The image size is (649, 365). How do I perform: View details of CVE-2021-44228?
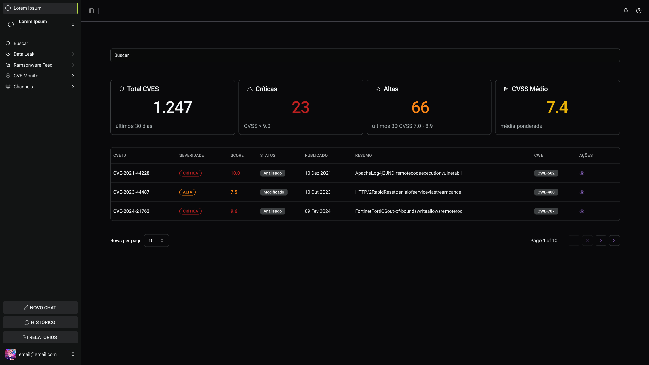click(582, 173)
